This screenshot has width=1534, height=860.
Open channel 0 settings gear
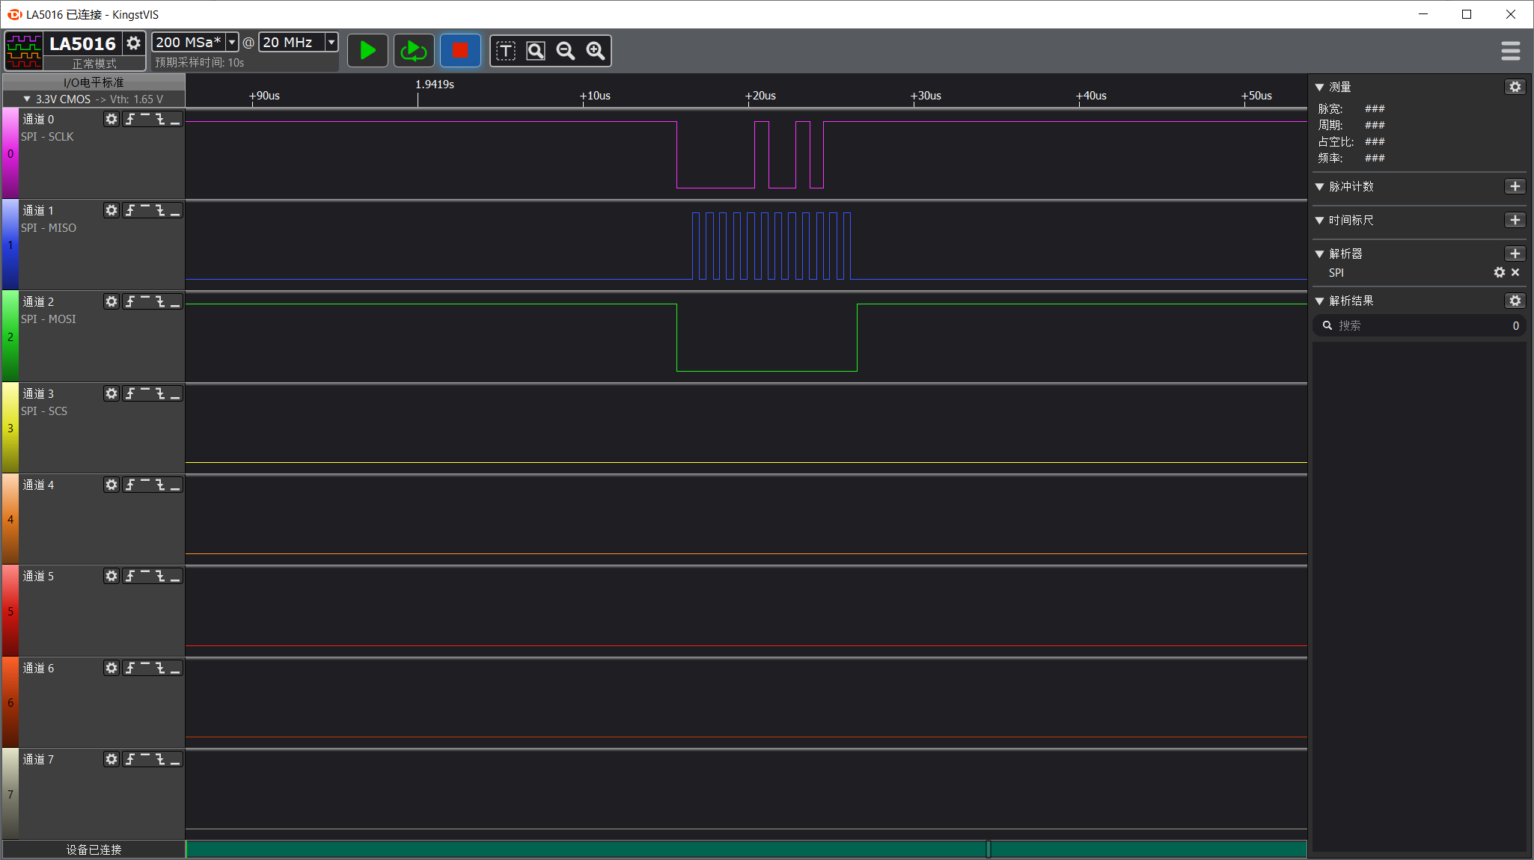111,120
